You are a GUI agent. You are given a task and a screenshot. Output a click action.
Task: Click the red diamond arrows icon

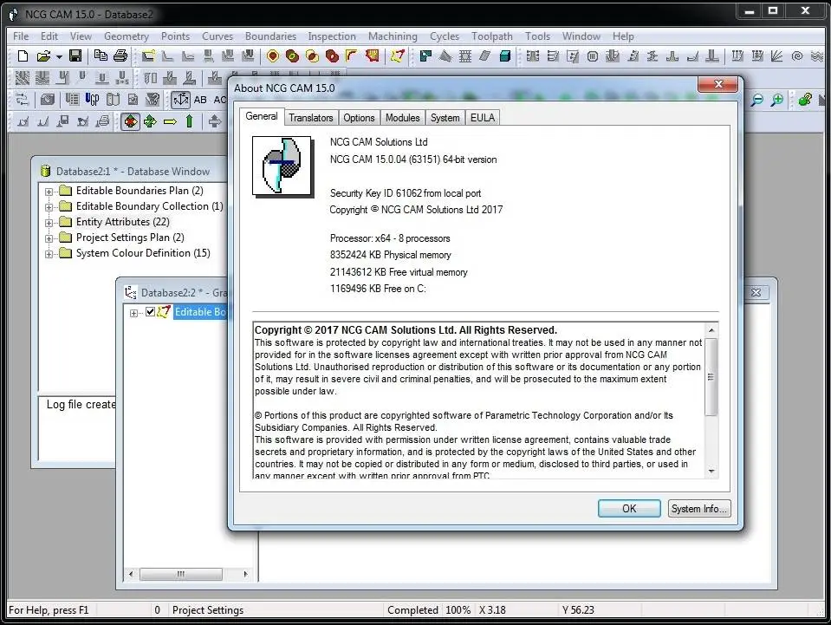(x=130, y=121)
